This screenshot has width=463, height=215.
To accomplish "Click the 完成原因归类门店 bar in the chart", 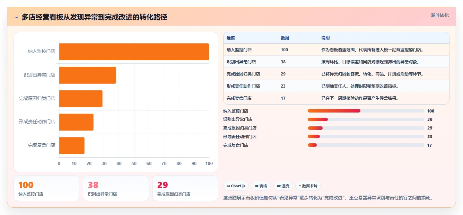I will click(81, 99).
